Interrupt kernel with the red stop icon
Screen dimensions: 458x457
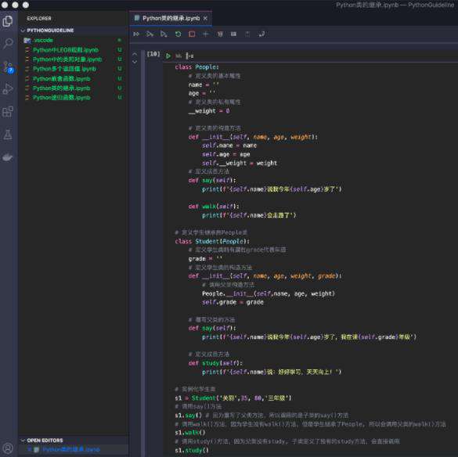[x=192, y=34]
